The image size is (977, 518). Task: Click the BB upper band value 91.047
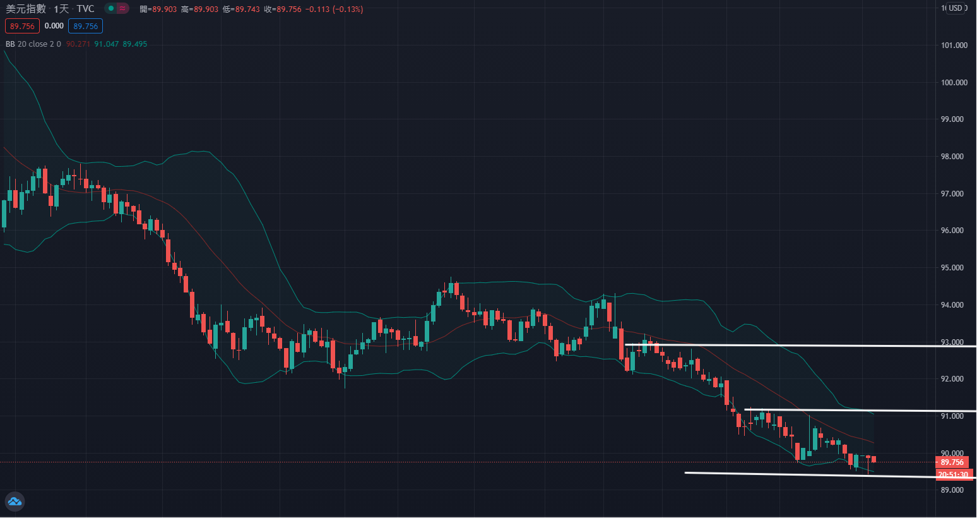pos(107,44)
